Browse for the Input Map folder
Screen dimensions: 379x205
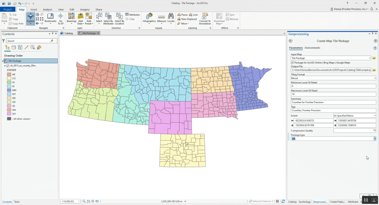click(x=374, y=58)
